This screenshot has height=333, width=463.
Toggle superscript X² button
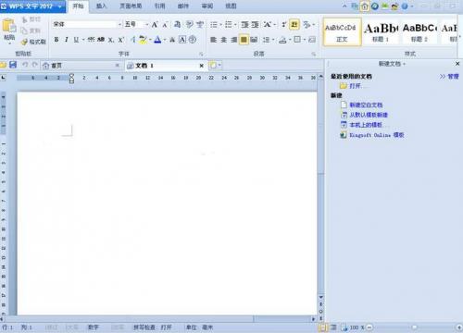[121, 40]
